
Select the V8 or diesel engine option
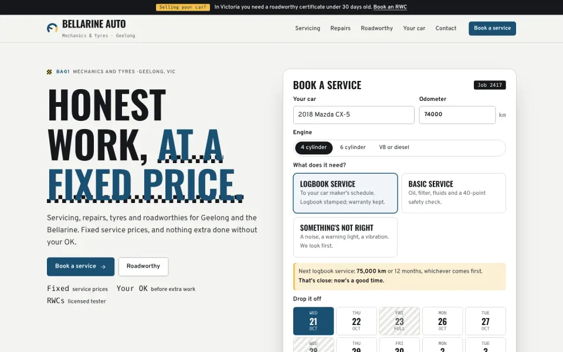click(x=394, y=148)
